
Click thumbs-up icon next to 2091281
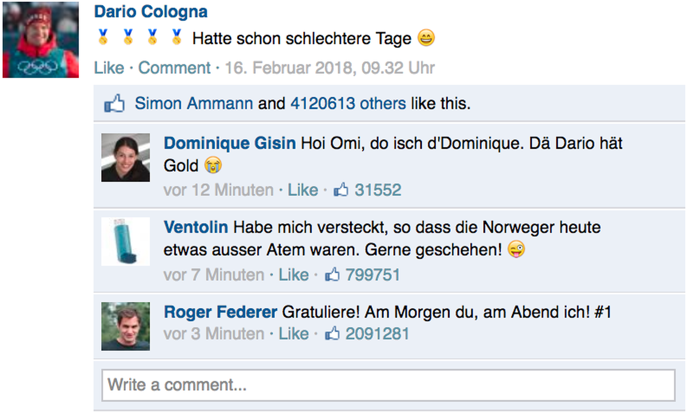pos(332,333)
